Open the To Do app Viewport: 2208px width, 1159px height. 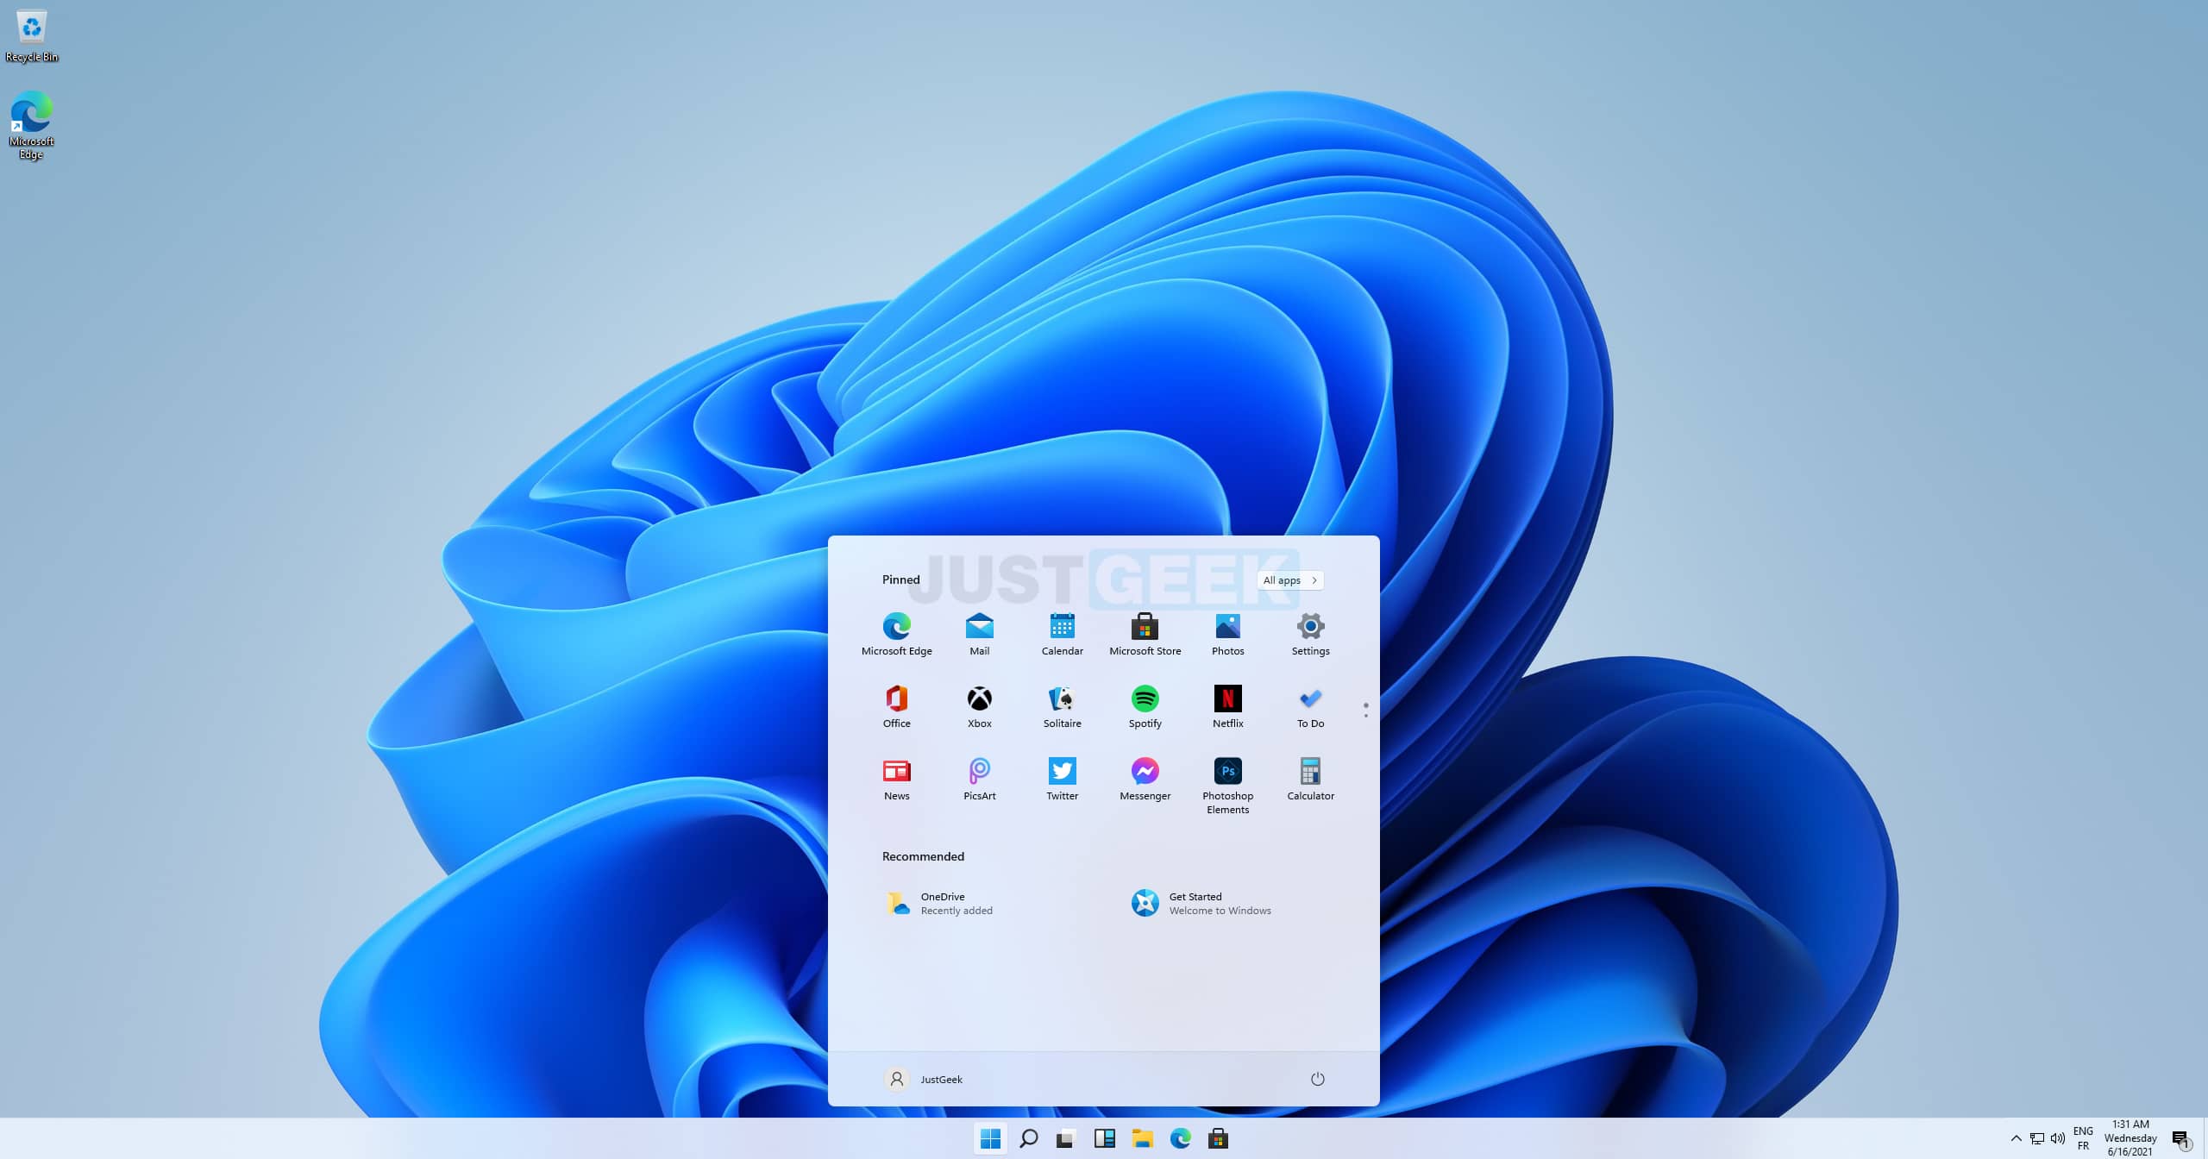tap(1310, 706)
